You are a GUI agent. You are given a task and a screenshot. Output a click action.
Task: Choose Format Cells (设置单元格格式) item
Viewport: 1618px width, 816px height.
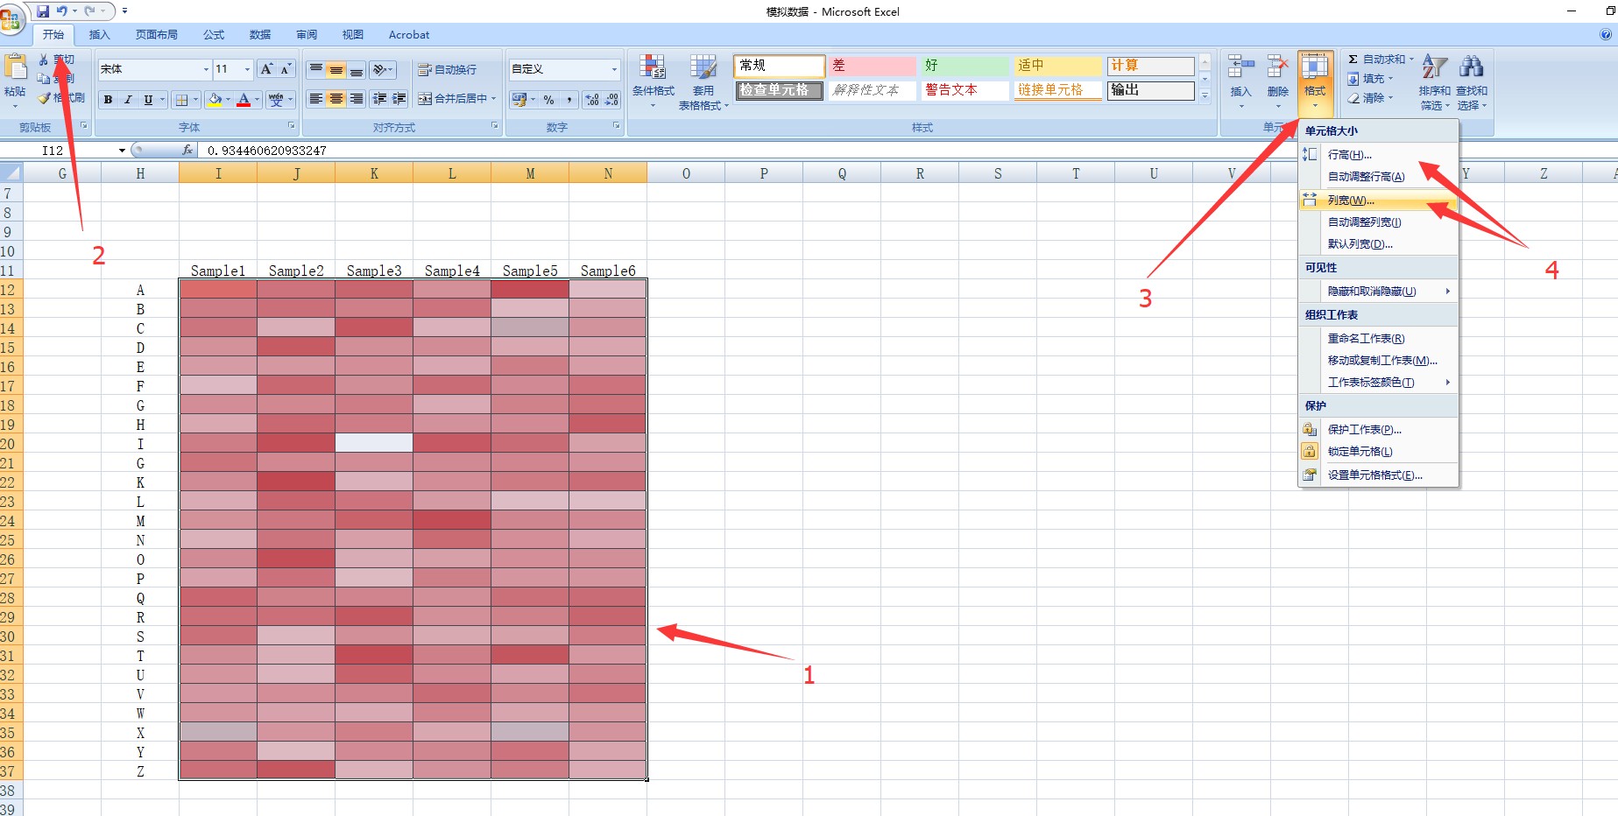click(x=1378, y=475)
